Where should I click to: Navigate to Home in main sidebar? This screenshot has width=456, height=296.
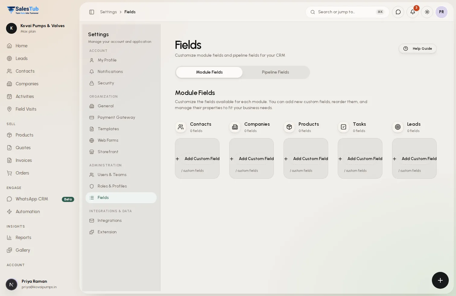(40, 46)
